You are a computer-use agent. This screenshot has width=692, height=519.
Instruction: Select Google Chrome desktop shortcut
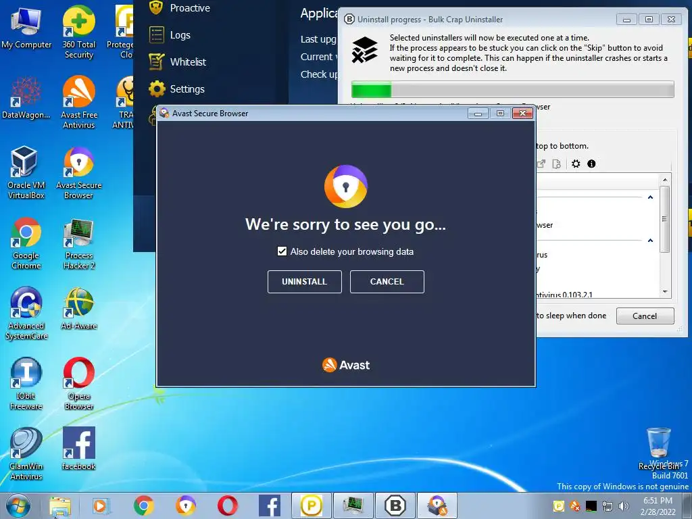click(26, 243)
